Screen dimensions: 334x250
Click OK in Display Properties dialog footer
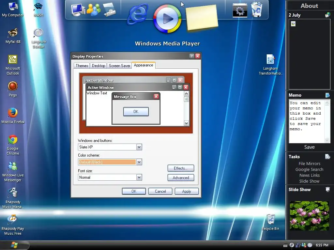(134, 191)
